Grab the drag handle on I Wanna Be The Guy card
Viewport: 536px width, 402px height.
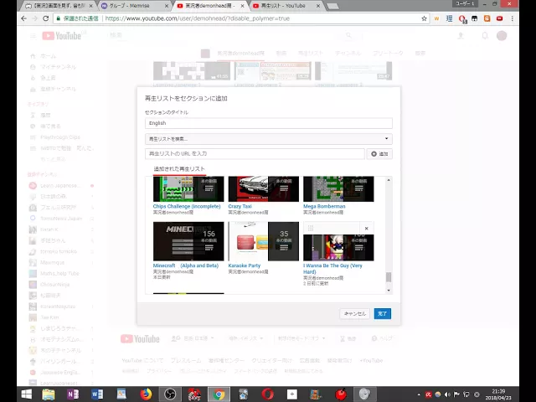pos(311,228)
